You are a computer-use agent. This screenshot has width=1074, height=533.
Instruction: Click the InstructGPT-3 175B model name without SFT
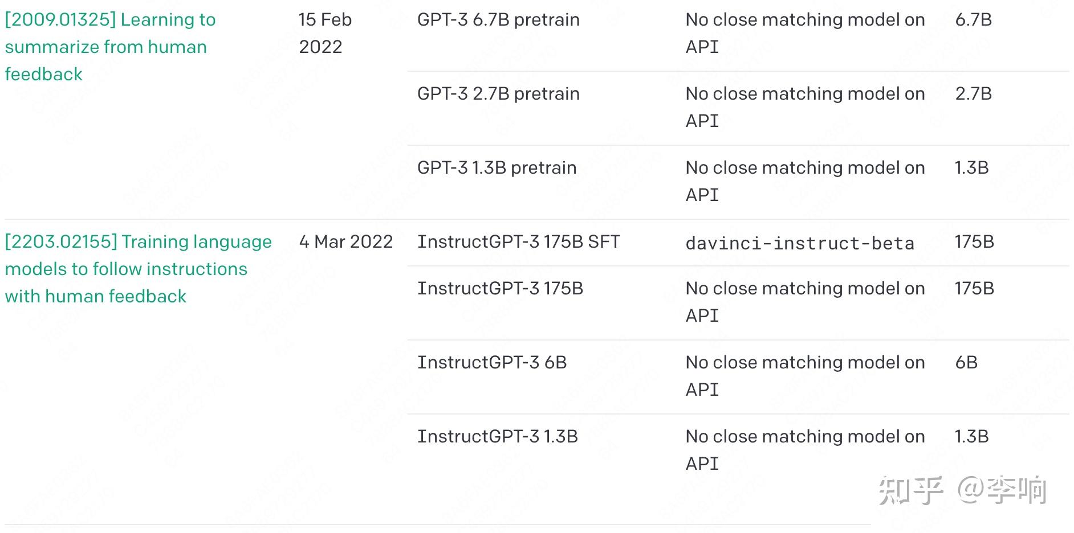point(500,289)
